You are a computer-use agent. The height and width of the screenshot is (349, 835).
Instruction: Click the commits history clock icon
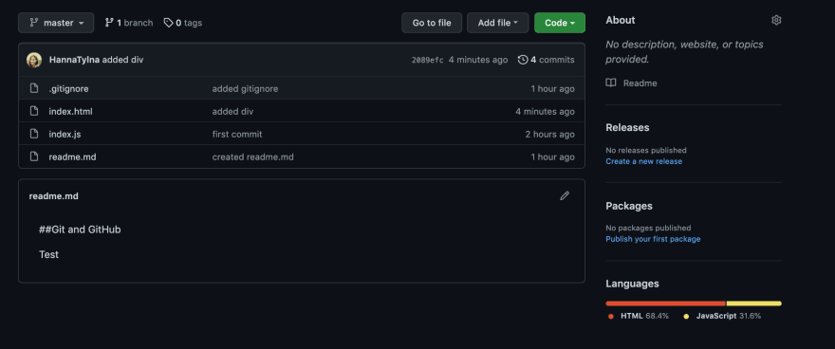point(523,60)
